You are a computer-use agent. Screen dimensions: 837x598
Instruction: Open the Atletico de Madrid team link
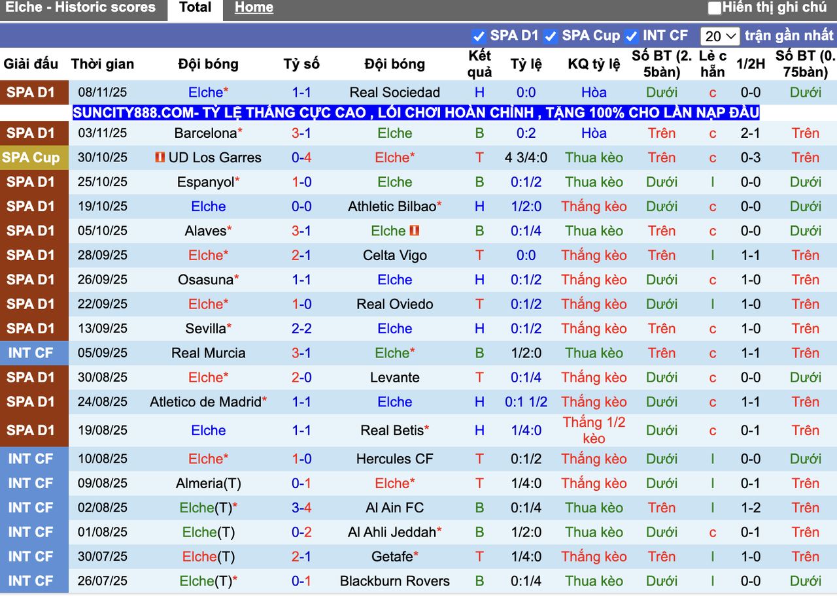pyautogui.click(x=205, y=402)
